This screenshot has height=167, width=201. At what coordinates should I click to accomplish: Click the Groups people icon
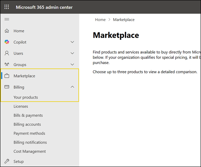pyautogui.click(x=7, y=65)
